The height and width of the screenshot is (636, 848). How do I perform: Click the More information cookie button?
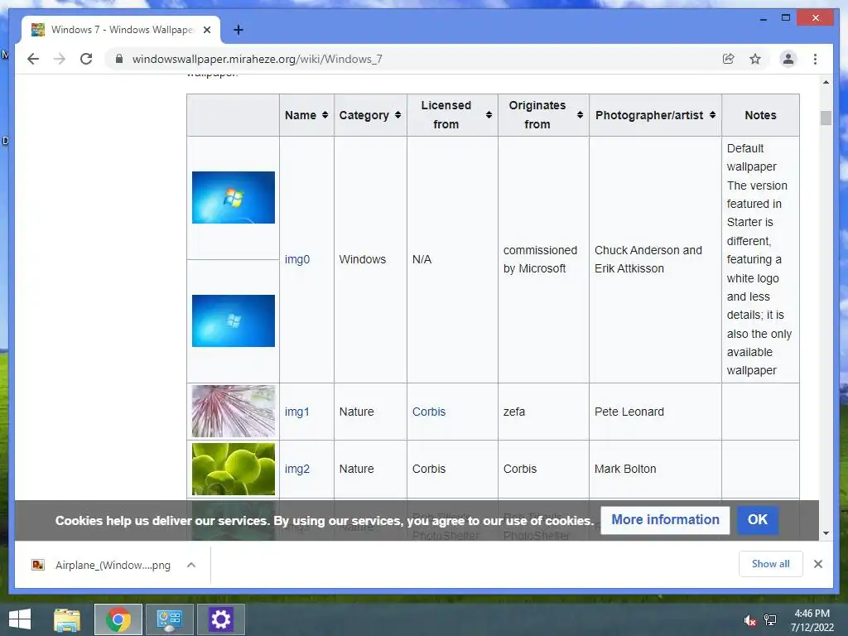pyautogui.click(x=665, y=520)
